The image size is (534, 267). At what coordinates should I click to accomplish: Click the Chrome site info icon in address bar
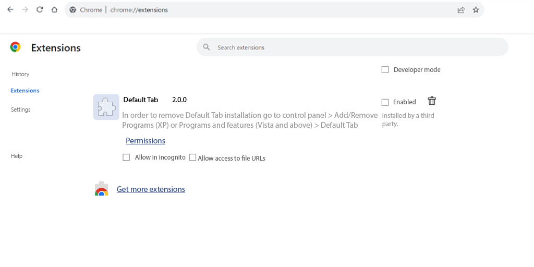coord(72,10)
